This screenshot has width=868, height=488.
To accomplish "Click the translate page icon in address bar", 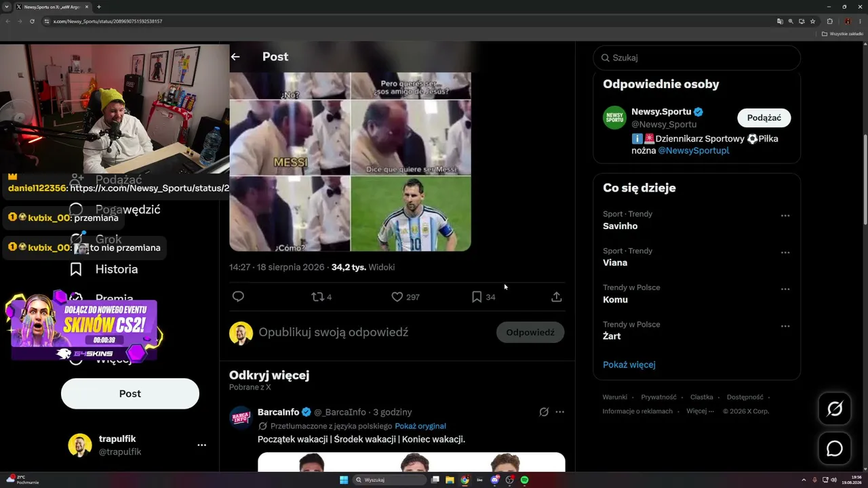I will coord(780,21).
